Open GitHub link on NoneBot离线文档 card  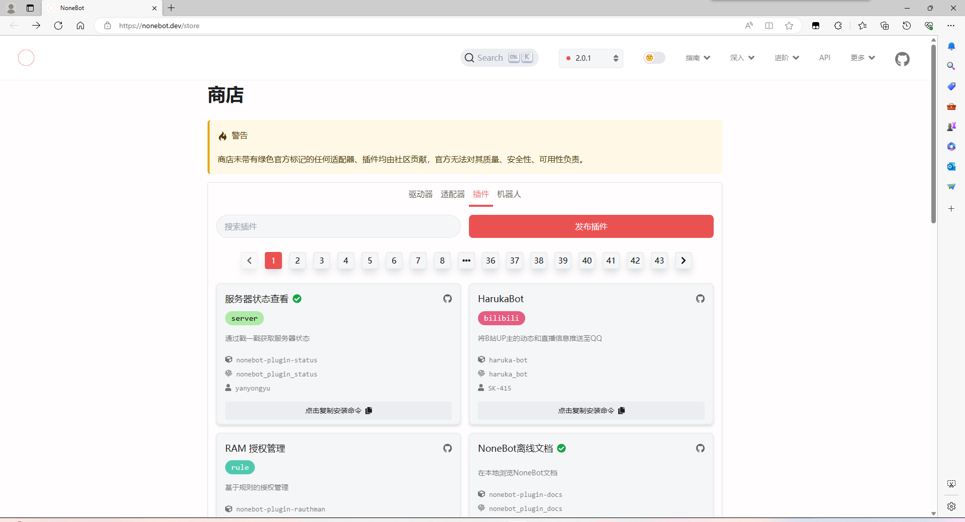tap(700, 448)
